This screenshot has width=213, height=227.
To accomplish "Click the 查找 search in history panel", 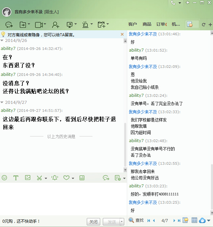I will click(136, 220).
